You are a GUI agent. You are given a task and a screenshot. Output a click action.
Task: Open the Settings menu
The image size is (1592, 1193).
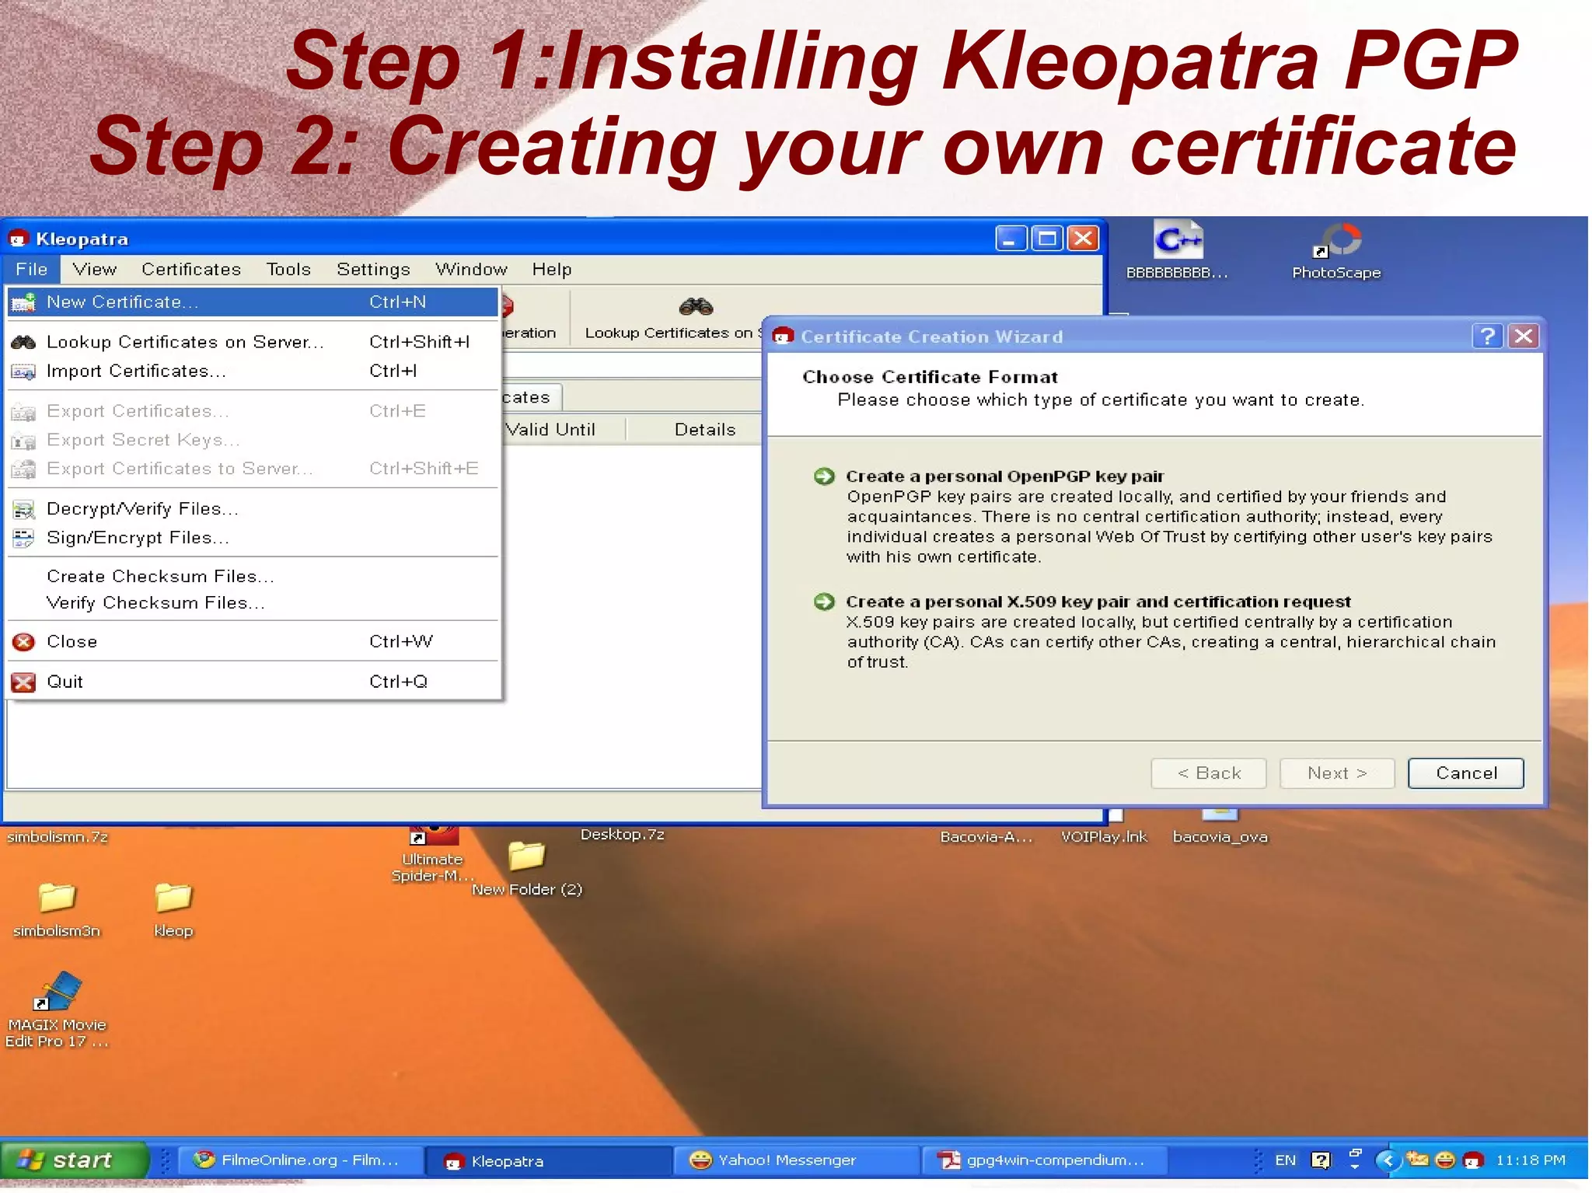[x=373, y=270]
